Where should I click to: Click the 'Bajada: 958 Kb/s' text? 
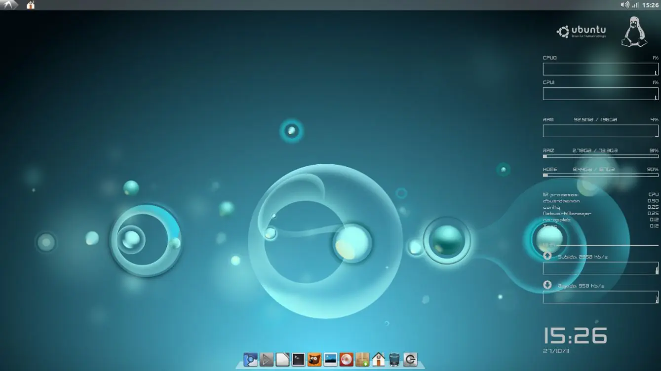pos(581,286)
